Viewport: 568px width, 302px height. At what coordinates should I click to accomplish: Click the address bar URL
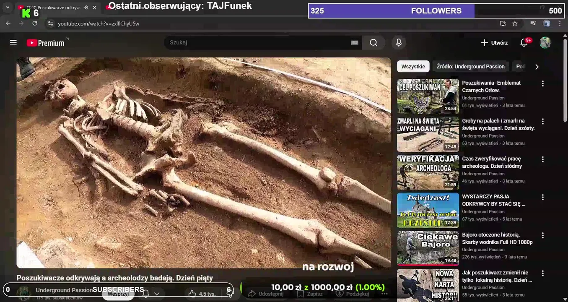pos(99,23)
